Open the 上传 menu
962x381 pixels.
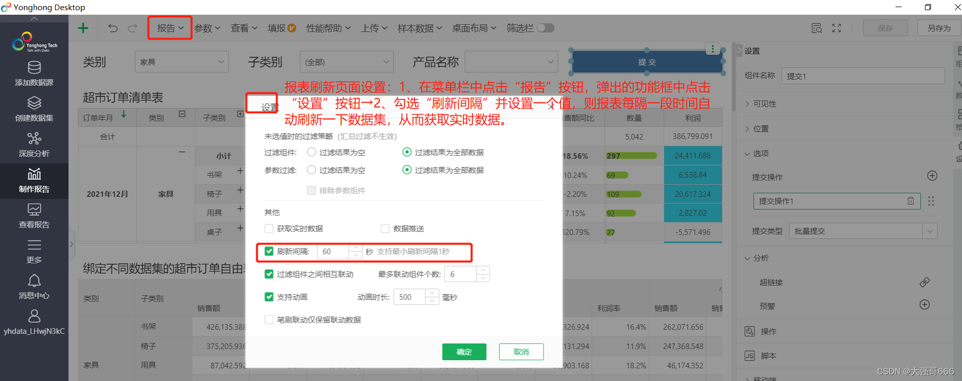pyautogui.click(x=374, y=28)
